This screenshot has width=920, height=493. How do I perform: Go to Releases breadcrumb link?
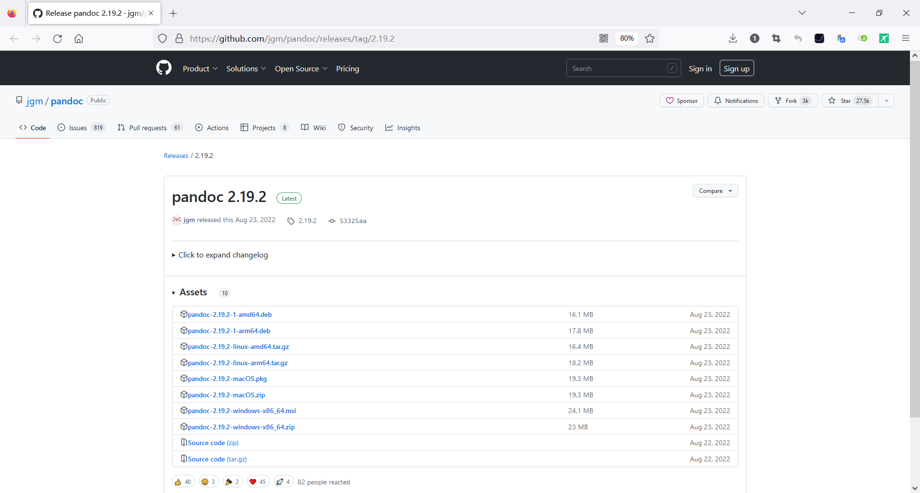click(x=176, y=156)
